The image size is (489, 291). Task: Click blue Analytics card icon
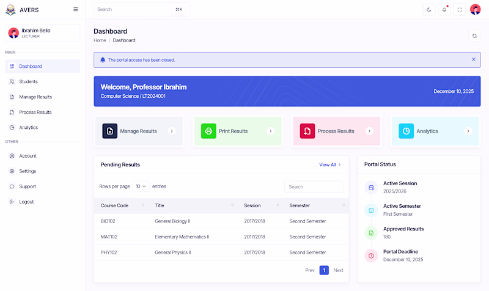point(406,131)
